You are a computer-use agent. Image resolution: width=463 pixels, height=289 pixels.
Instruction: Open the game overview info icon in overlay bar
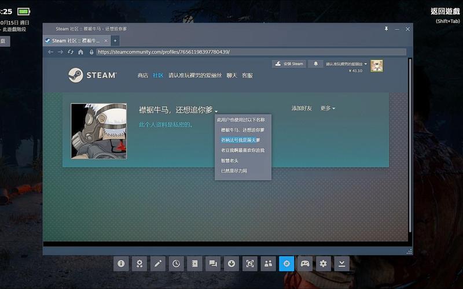[x=121, y=264]
